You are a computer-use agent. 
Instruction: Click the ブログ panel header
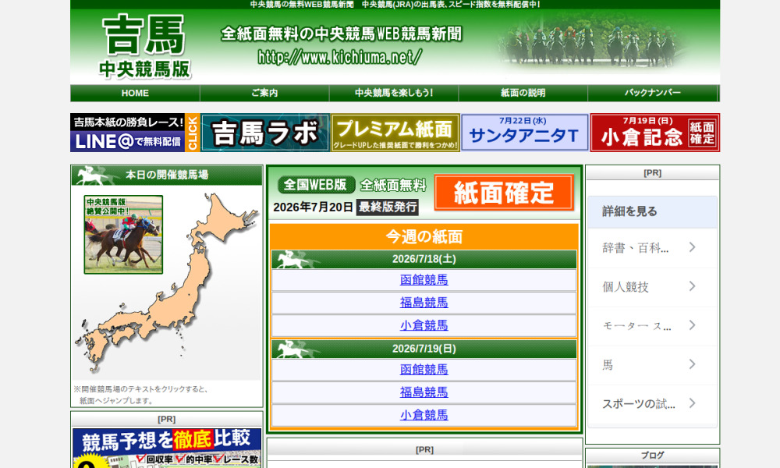(x=652, y=455)
